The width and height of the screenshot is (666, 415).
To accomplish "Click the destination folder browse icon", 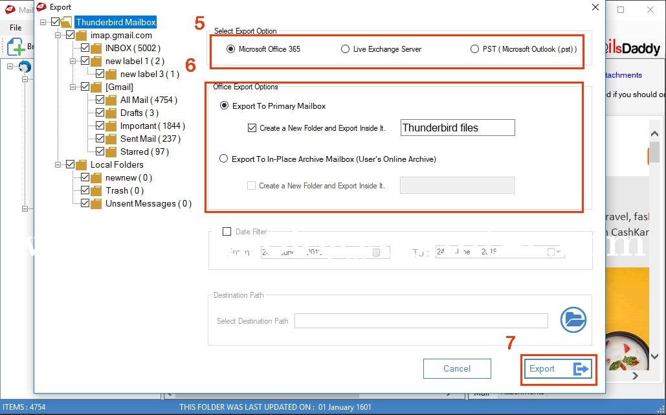I will click(x=573, y=320).
